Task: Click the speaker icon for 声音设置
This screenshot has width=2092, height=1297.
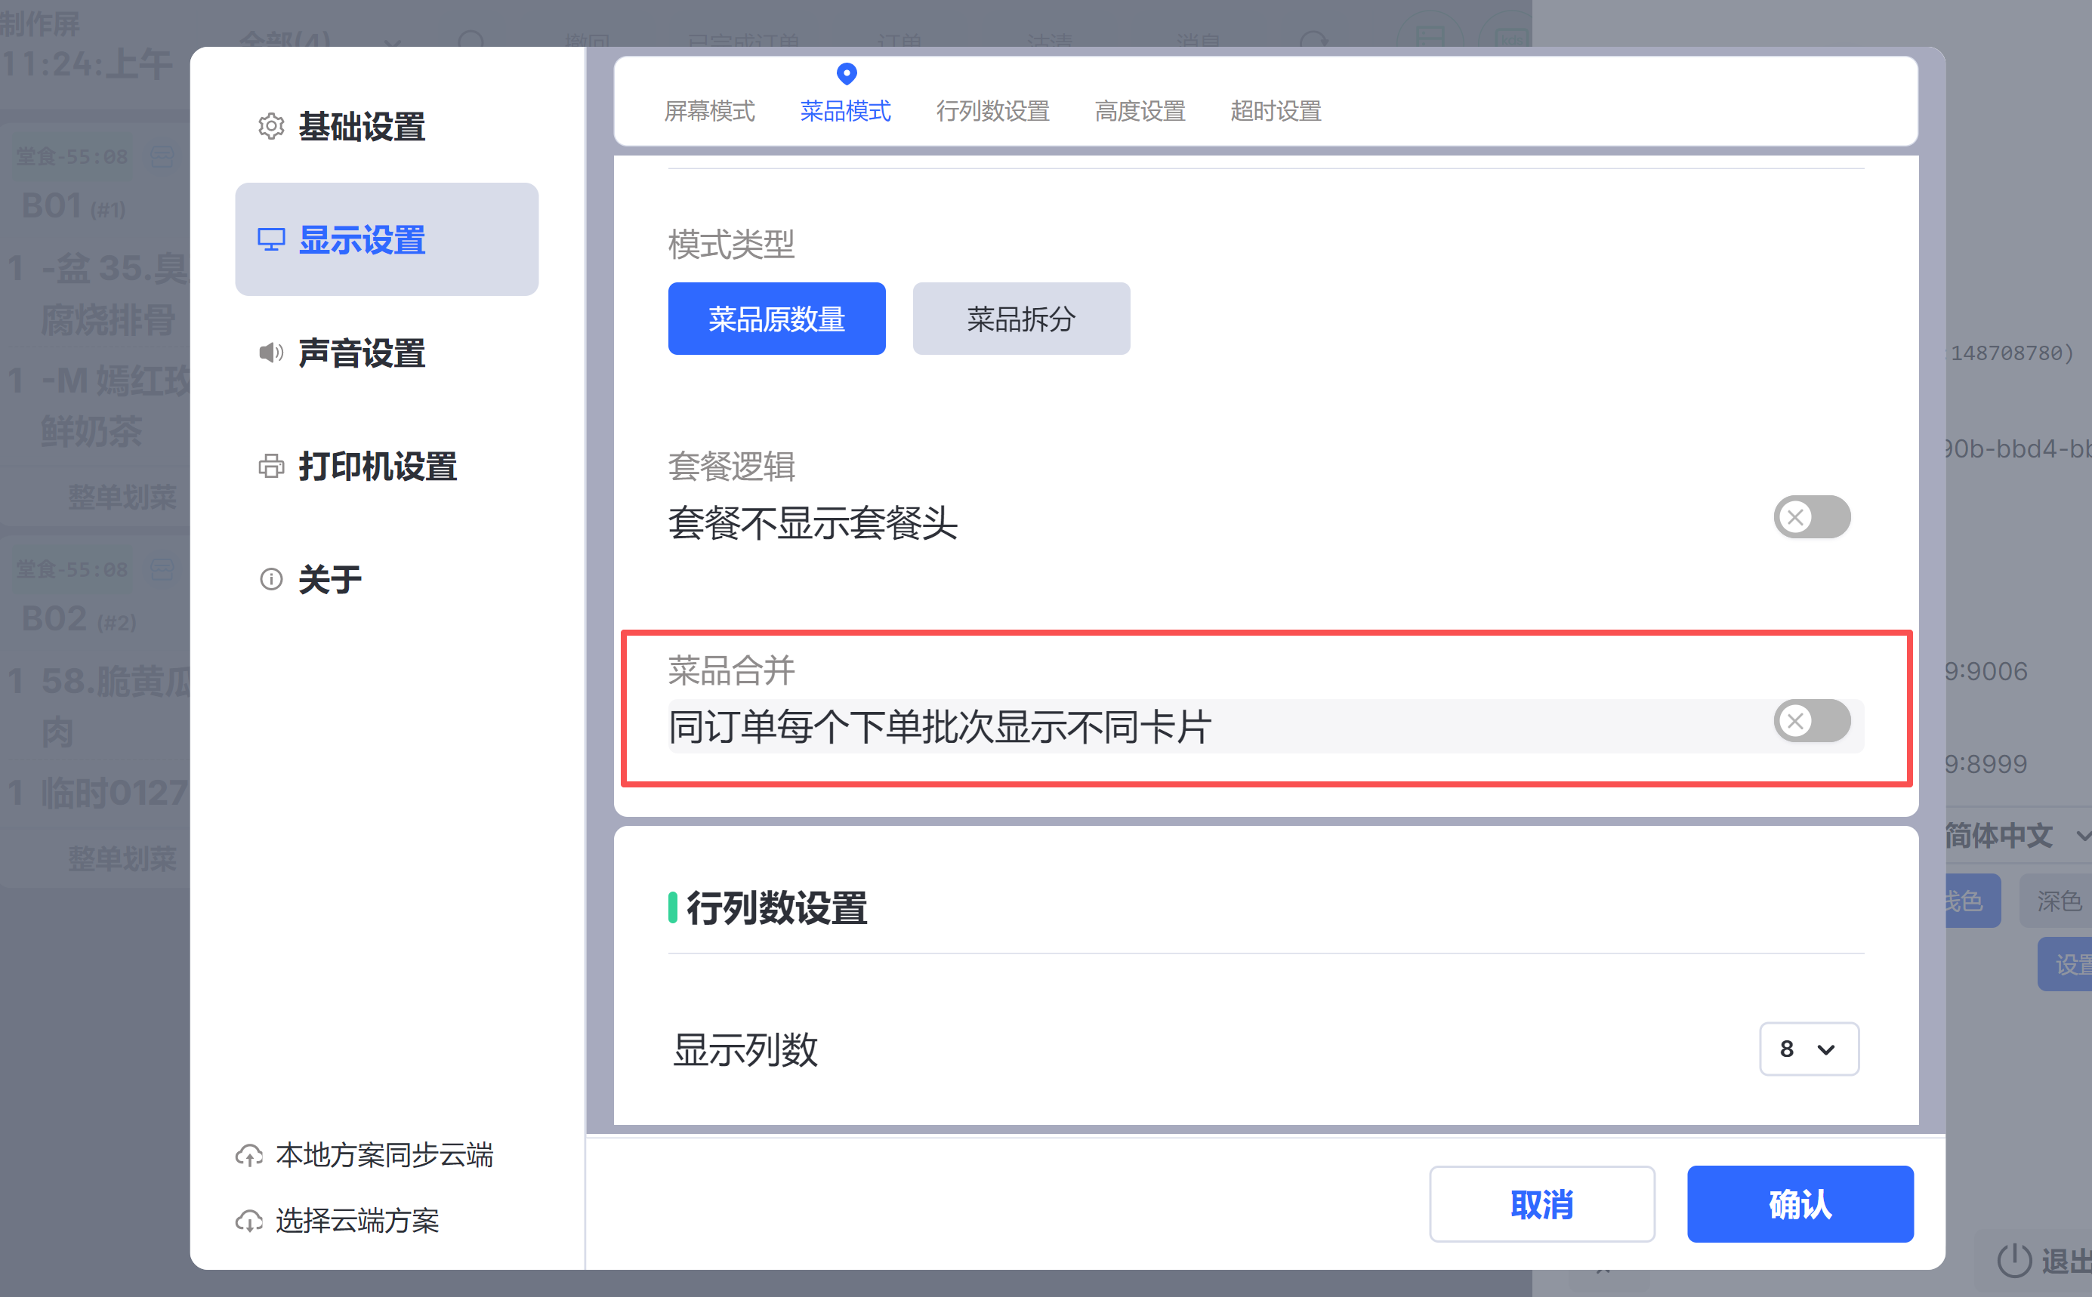Action: [x=271, y=353]
